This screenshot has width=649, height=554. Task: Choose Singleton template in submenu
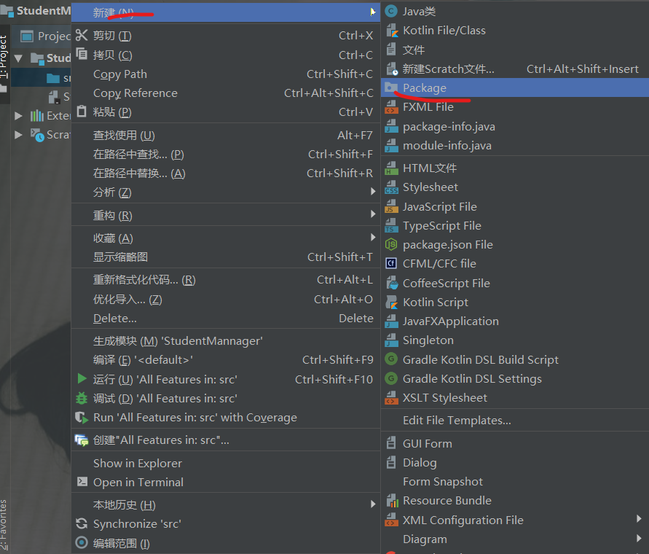pos(515,340)
